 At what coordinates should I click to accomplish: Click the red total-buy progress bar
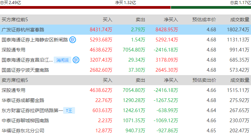[x=85, y=7]
